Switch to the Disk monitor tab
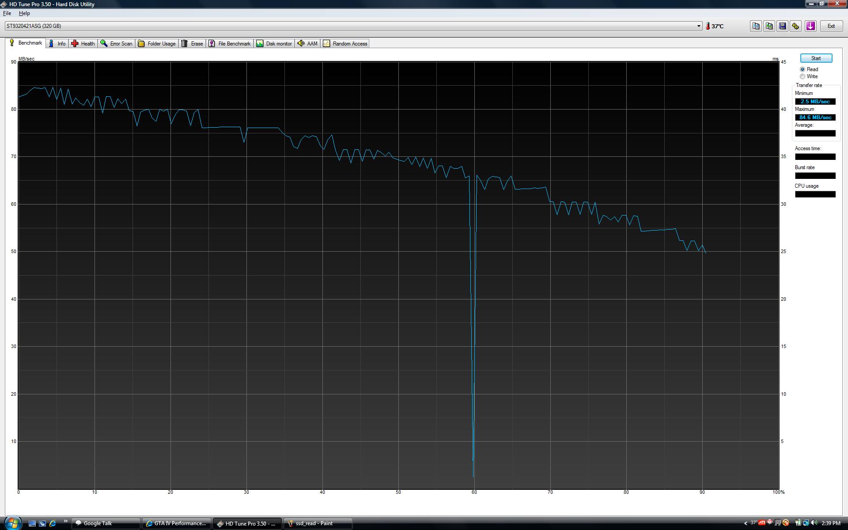The width and height of the screenshot is (848, 530). (274, 43)
